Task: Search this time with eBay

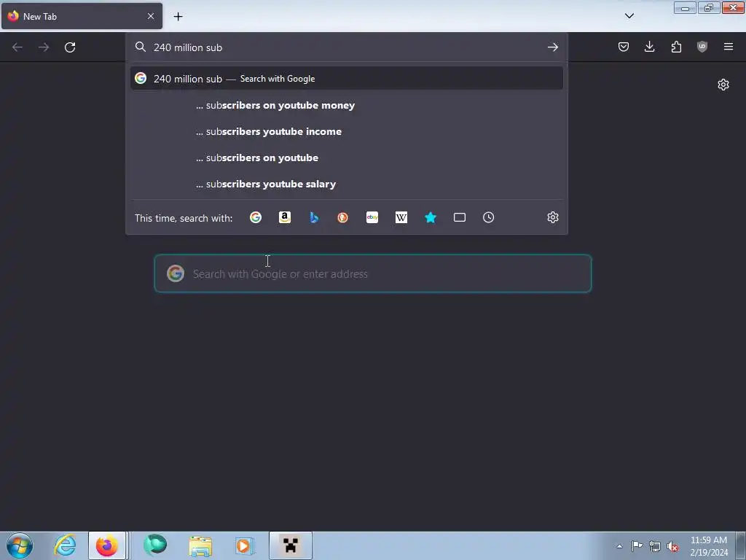Action: tap(372, 217)
